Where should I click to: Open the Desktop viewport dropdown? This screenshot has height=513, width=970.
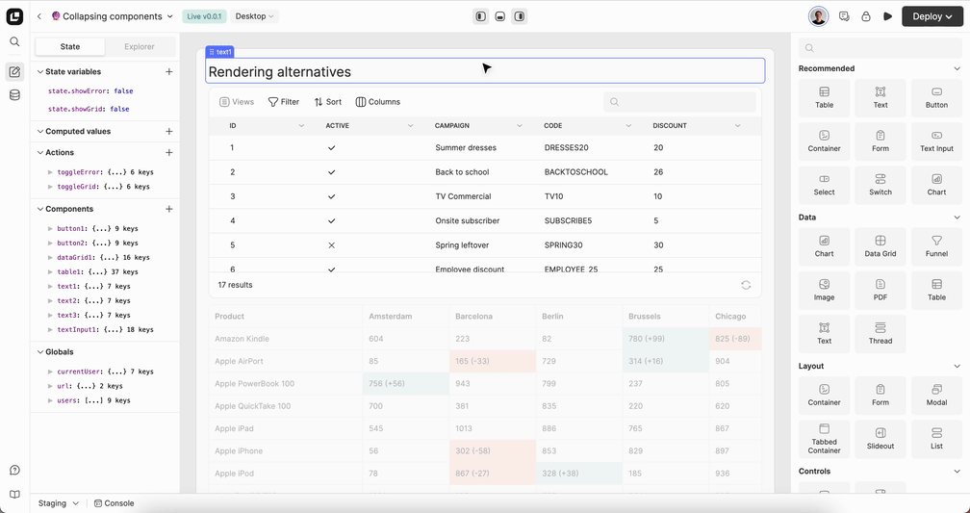click(x=254, y=16)
